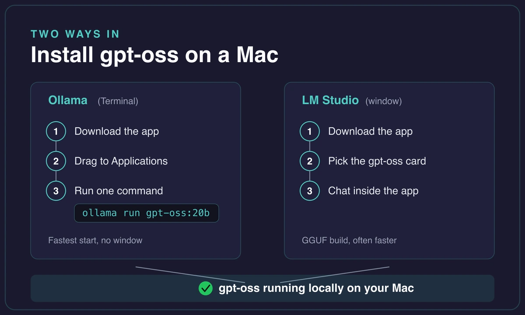The width and height of the screenshot is (525, 315).
Task: Click 'Chat inside the app' step text
Action: (x=373, y=191)
